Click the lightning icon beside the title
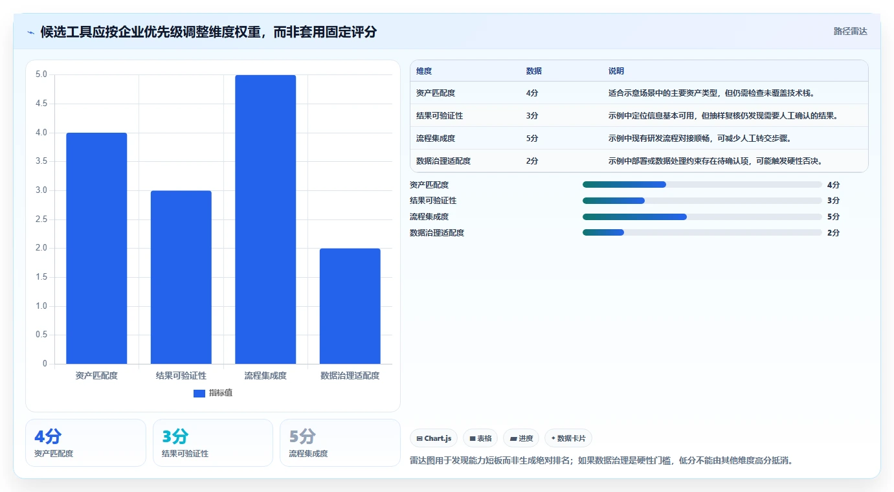This screenshot has width=894, height=492. [x=31, y=32]
